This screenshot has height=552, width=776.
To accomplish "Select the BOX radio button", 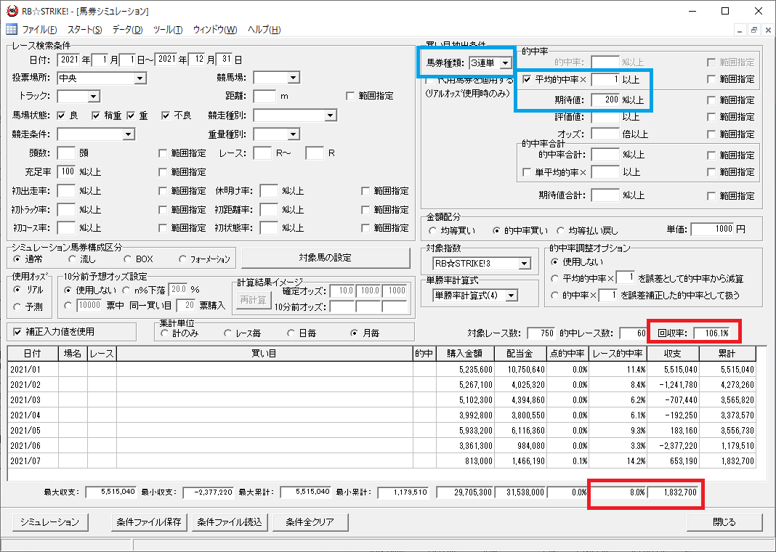I will tap(128, 259).
